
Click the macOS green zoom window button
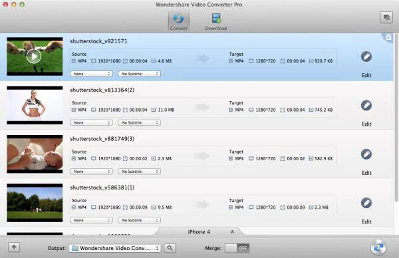22,5
